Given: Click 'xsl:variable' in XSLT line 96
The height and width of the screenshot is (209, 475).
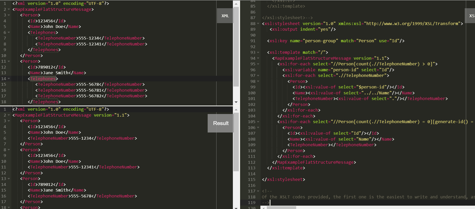Looking at the screenshot, I should (x=300, y=70).
